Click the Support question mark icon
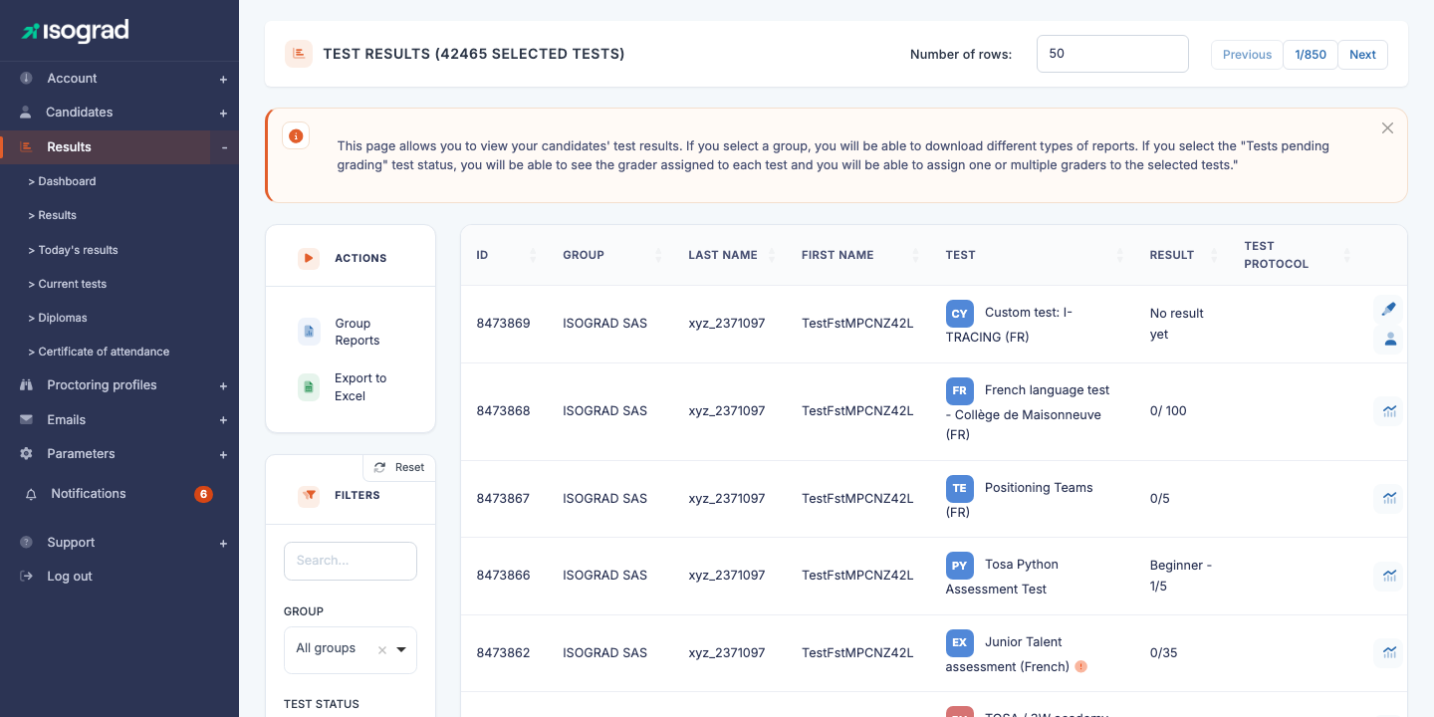 [26, 543]
